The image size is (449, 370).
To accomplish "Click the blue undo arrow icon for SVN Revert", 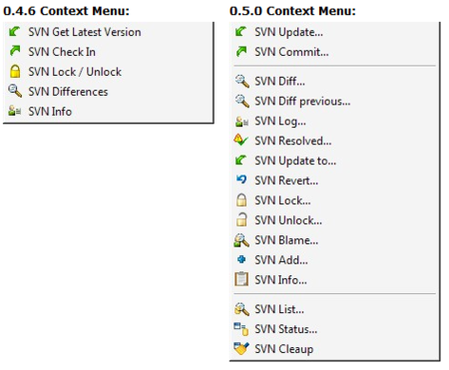I will [x=241, y=180].
